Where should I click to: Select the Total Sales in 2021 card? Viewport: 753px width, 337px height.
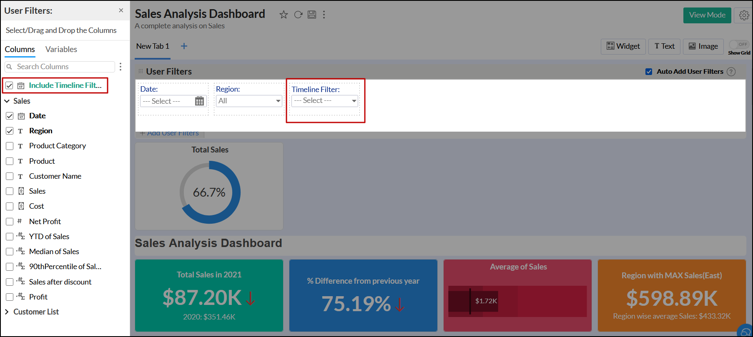click(209, 296)
